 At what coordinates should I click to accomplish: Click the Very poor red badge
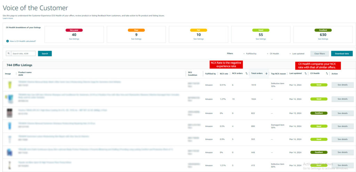pyautogui.click(x=74, y=30)
